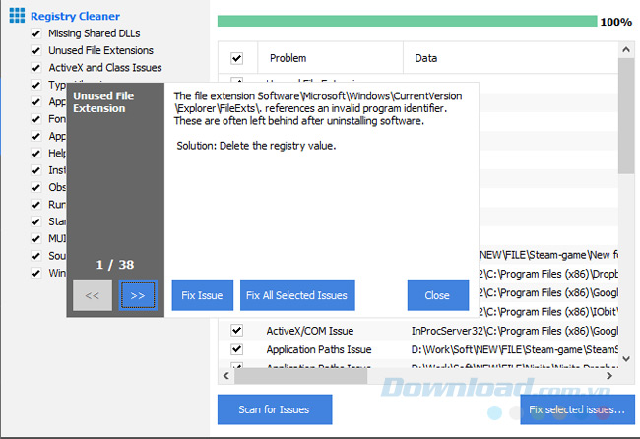
Task: Toggle the checkbox next to 'Fon' item
Action: (x=36, y=119)
